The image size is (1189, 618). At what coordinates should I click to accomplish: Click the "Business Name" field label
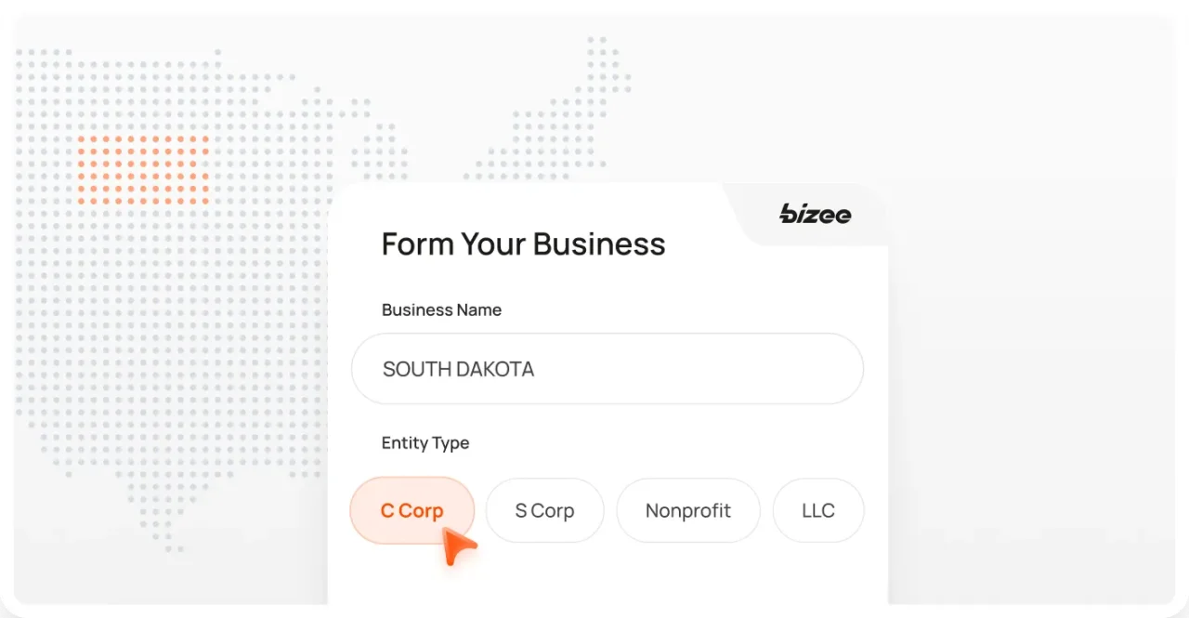[441, 310]
